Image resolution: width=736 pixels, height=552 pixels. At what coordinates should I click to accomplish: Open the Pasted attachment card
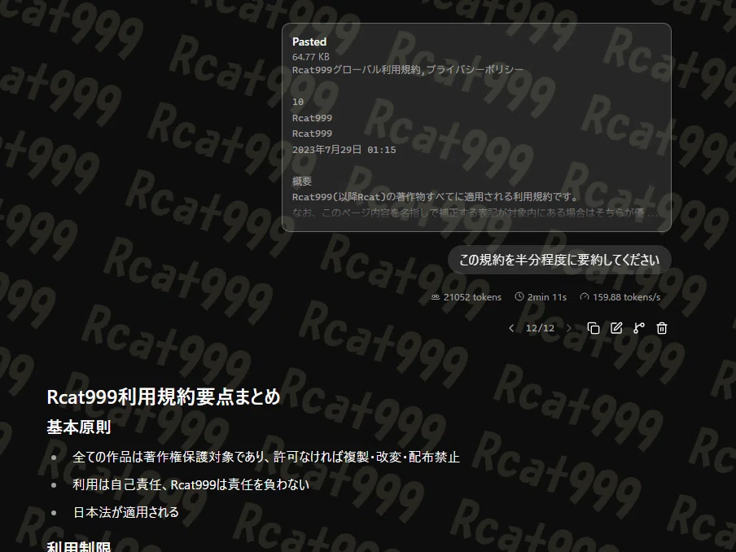(x=476, y=127)
